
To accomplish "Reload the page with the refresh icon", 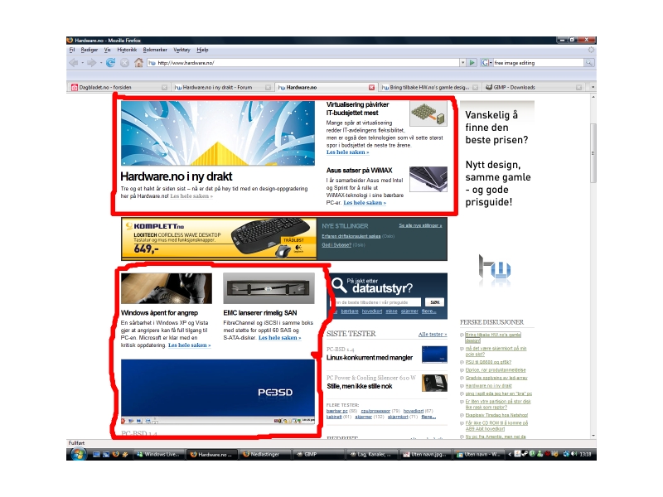I will (110, 63).
